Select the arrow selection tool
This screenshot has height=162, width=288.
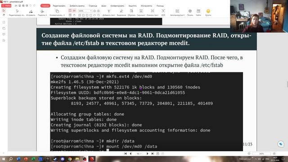(4, 11)
